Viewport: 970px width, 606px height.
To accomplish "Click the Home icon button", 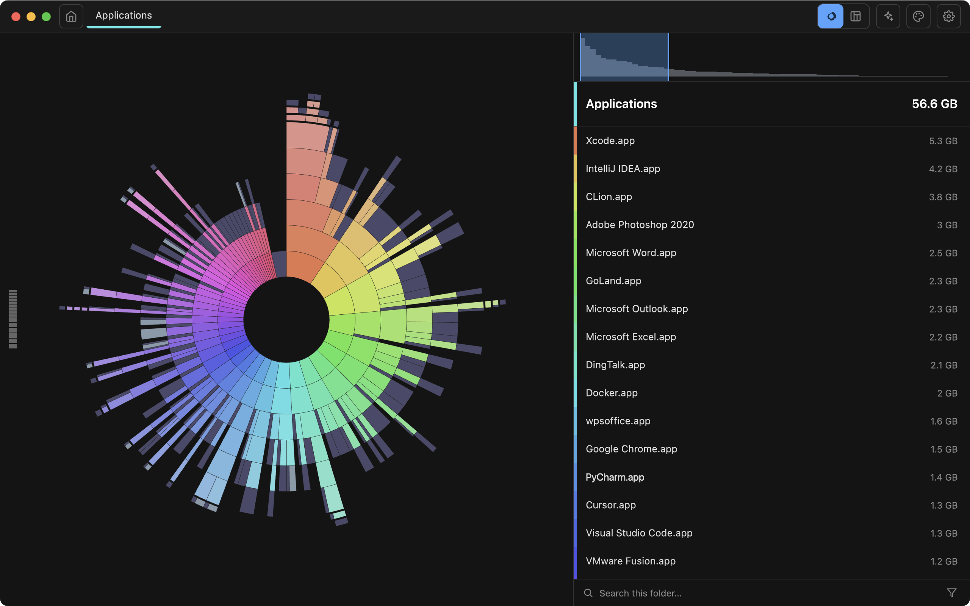I will [x=71, y=16].
